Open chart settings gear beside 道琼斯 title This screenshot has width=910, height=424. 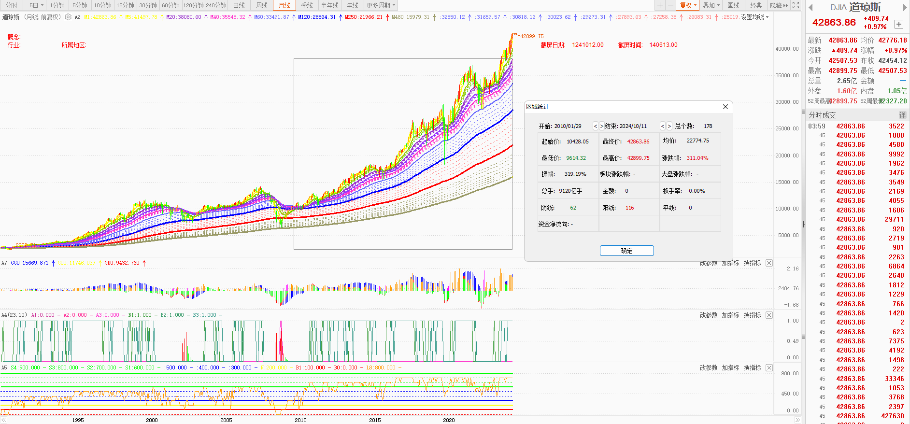[x=68, y=17]
